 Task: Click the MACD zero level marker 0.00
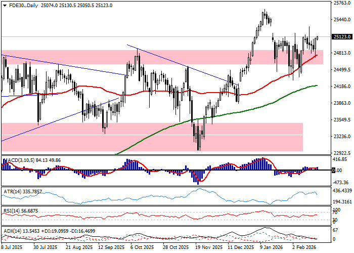(335, 171)
